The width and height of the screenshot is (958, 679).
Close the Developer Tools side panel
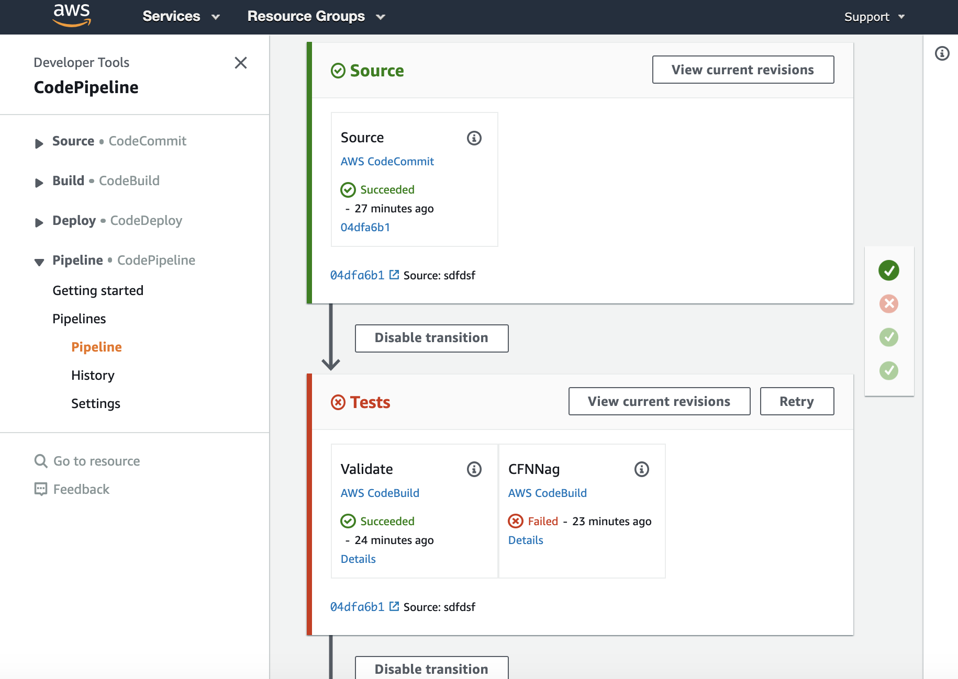tap(241, 63)
